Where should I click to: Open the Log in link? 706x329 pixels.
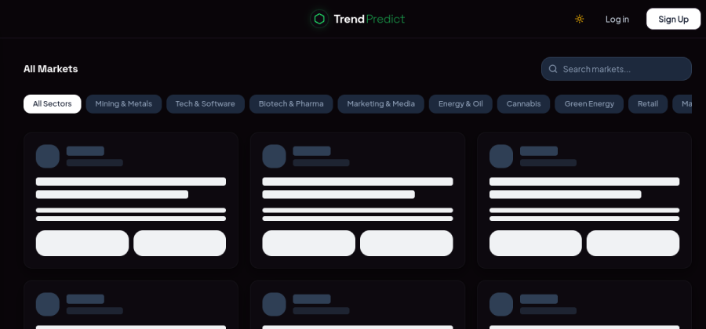pyautogui.click(x=617, y=19)
